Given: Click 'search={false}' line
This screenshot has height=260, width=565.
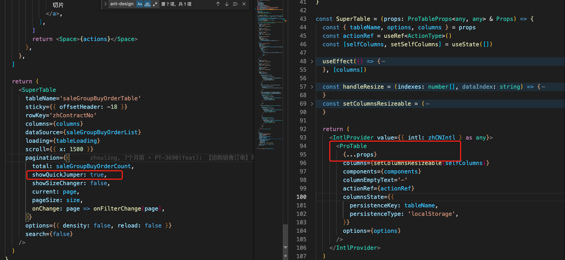Looking at the screenshot, I should pyautogui.click(x=49, y=234).
